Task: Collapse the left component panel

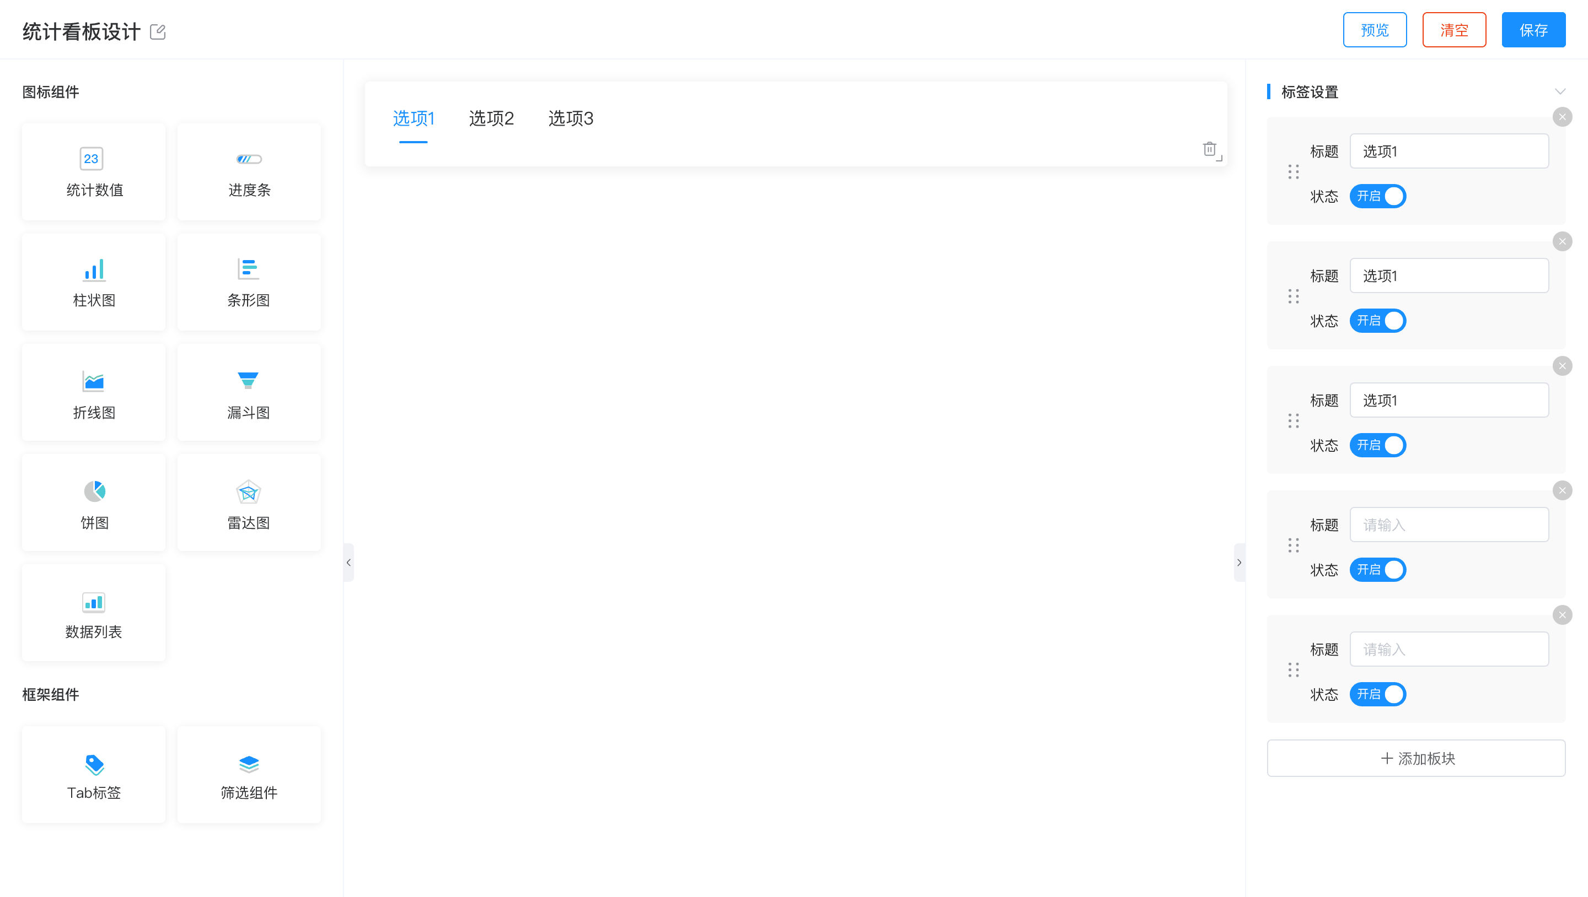Action: coord(349,562)
